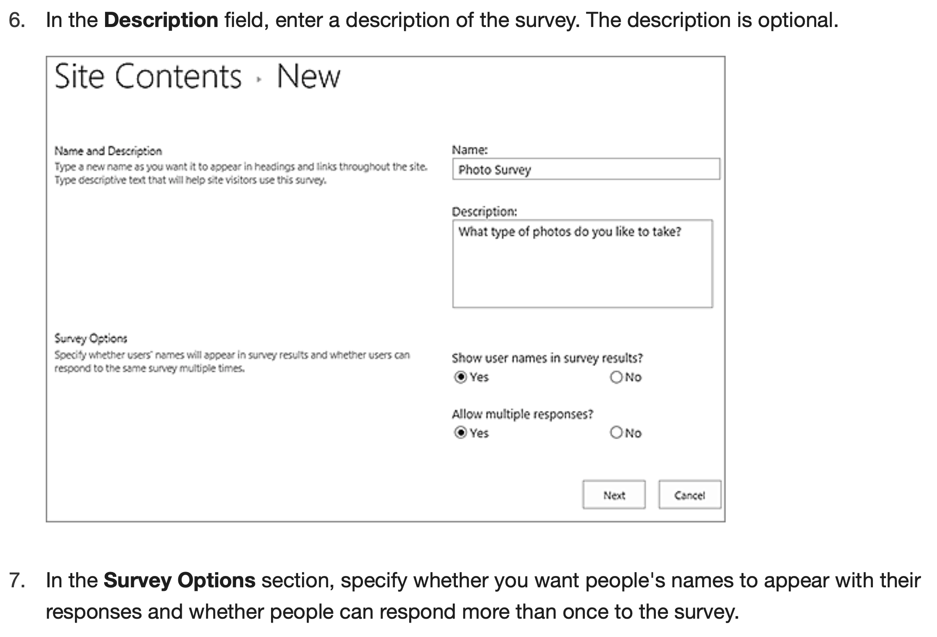937x637 pixels.
Task: Click the bold Survey Options text in step 7
Action: 179,580
